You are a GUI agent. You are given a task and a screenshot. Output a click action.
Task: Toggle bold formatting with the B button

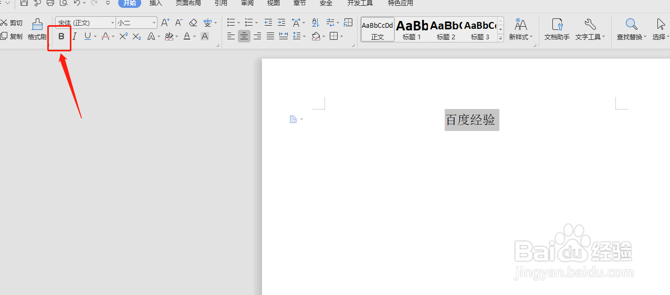pos(61,37)
